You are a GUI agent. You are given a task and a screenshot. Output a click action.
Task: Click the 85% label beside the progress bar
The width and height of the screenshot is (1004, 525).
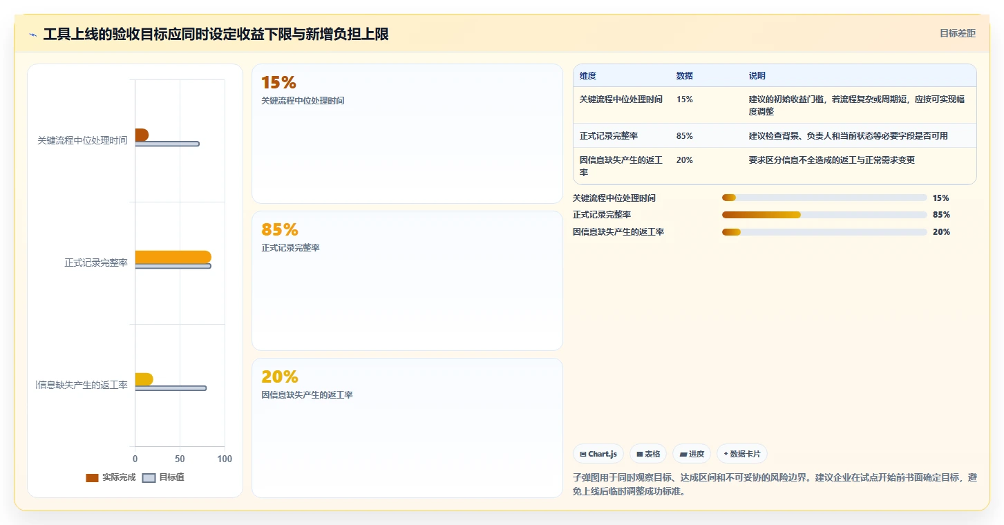pos(941,215)
